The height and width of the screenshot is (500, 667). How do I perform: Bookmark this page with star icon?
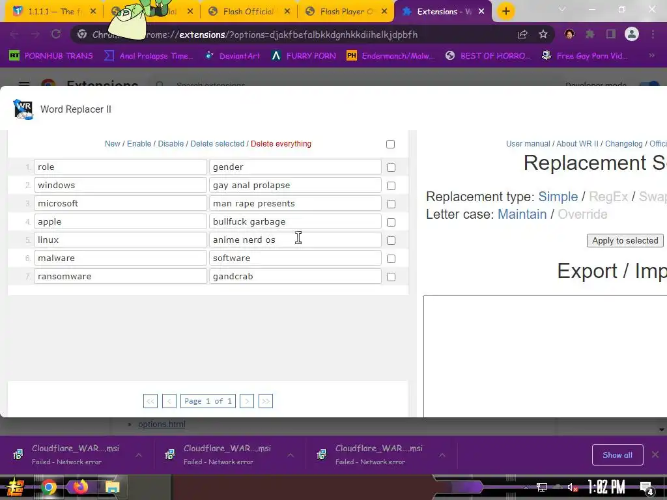point(543,35)
